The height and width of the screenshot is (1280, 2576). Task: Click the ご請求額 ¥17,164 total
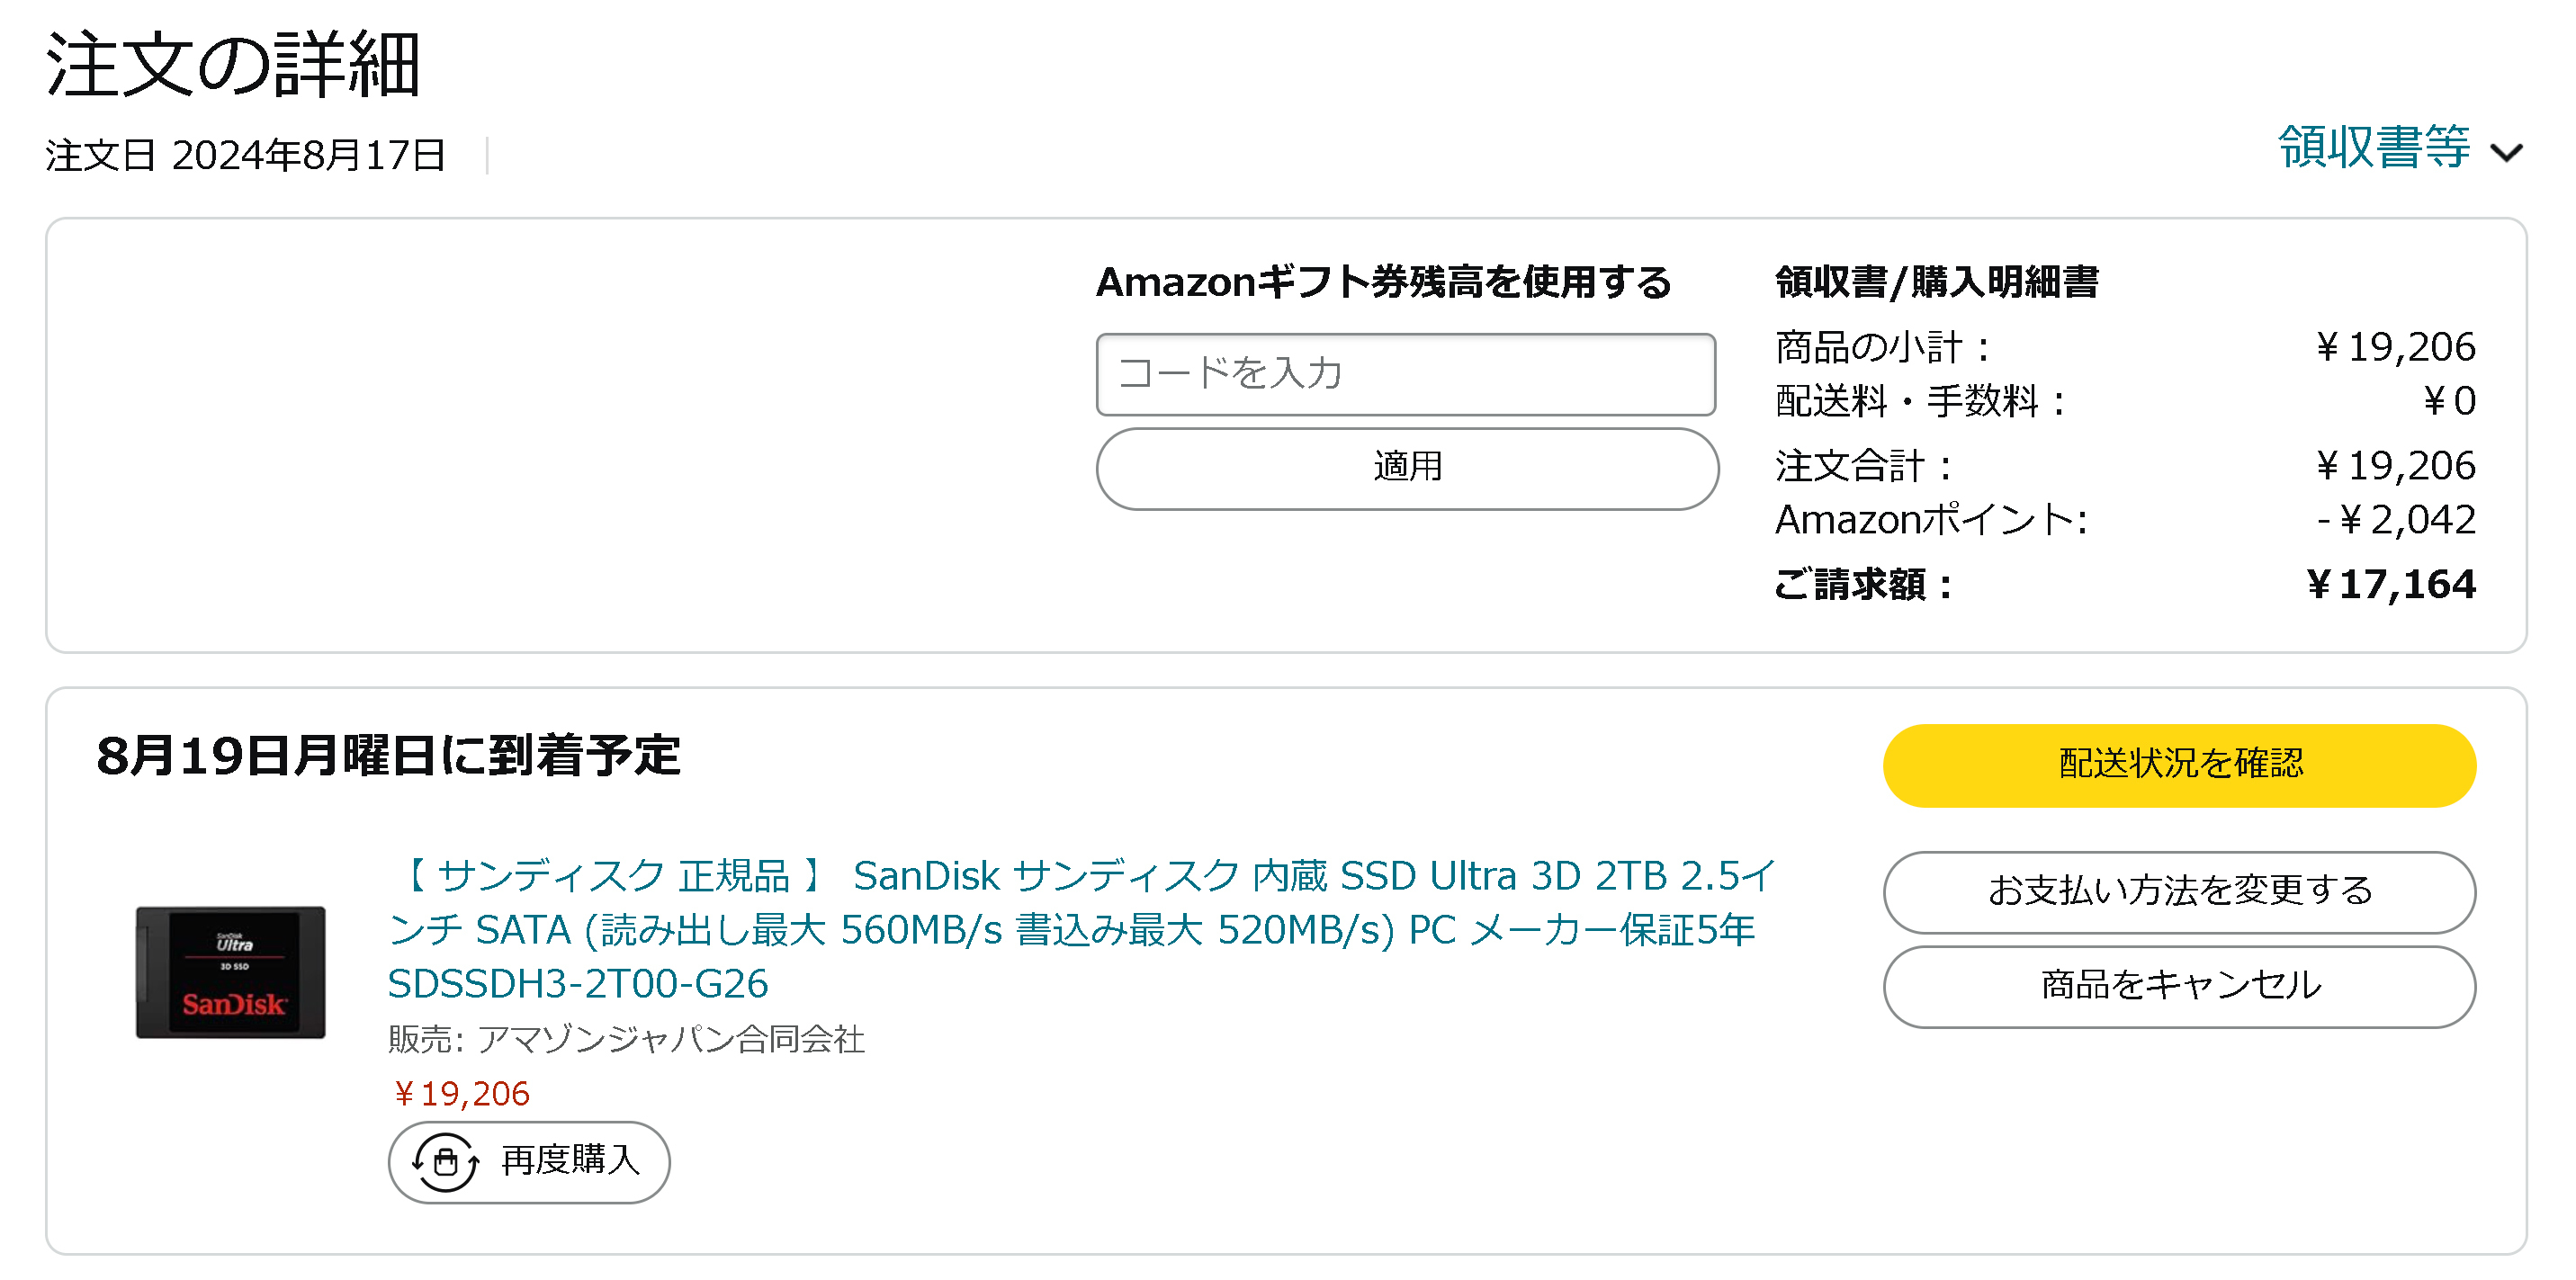[2390, 584]
